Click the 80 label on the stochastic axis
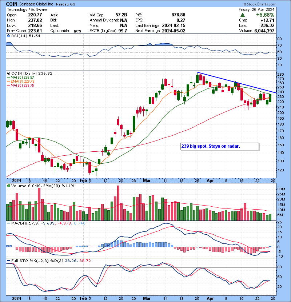This screenshot has width=291, height=302. pos(279,267)
